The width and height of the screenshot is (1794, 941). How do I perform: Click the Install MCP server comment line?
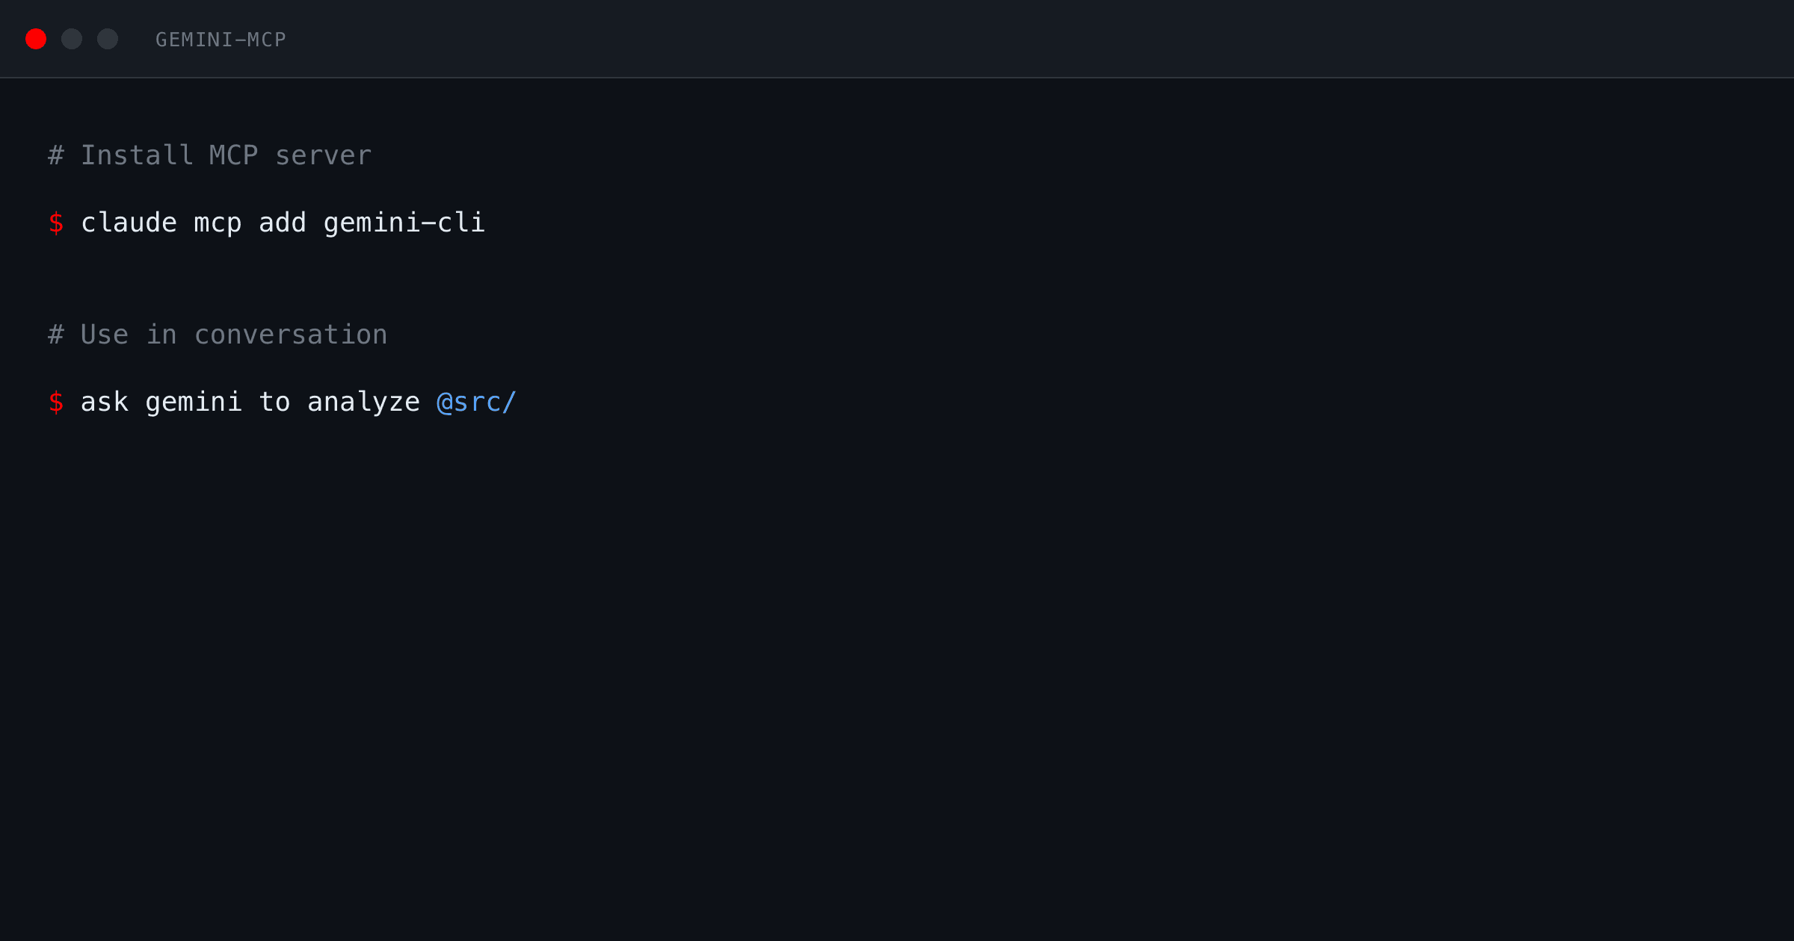[209, 155]
